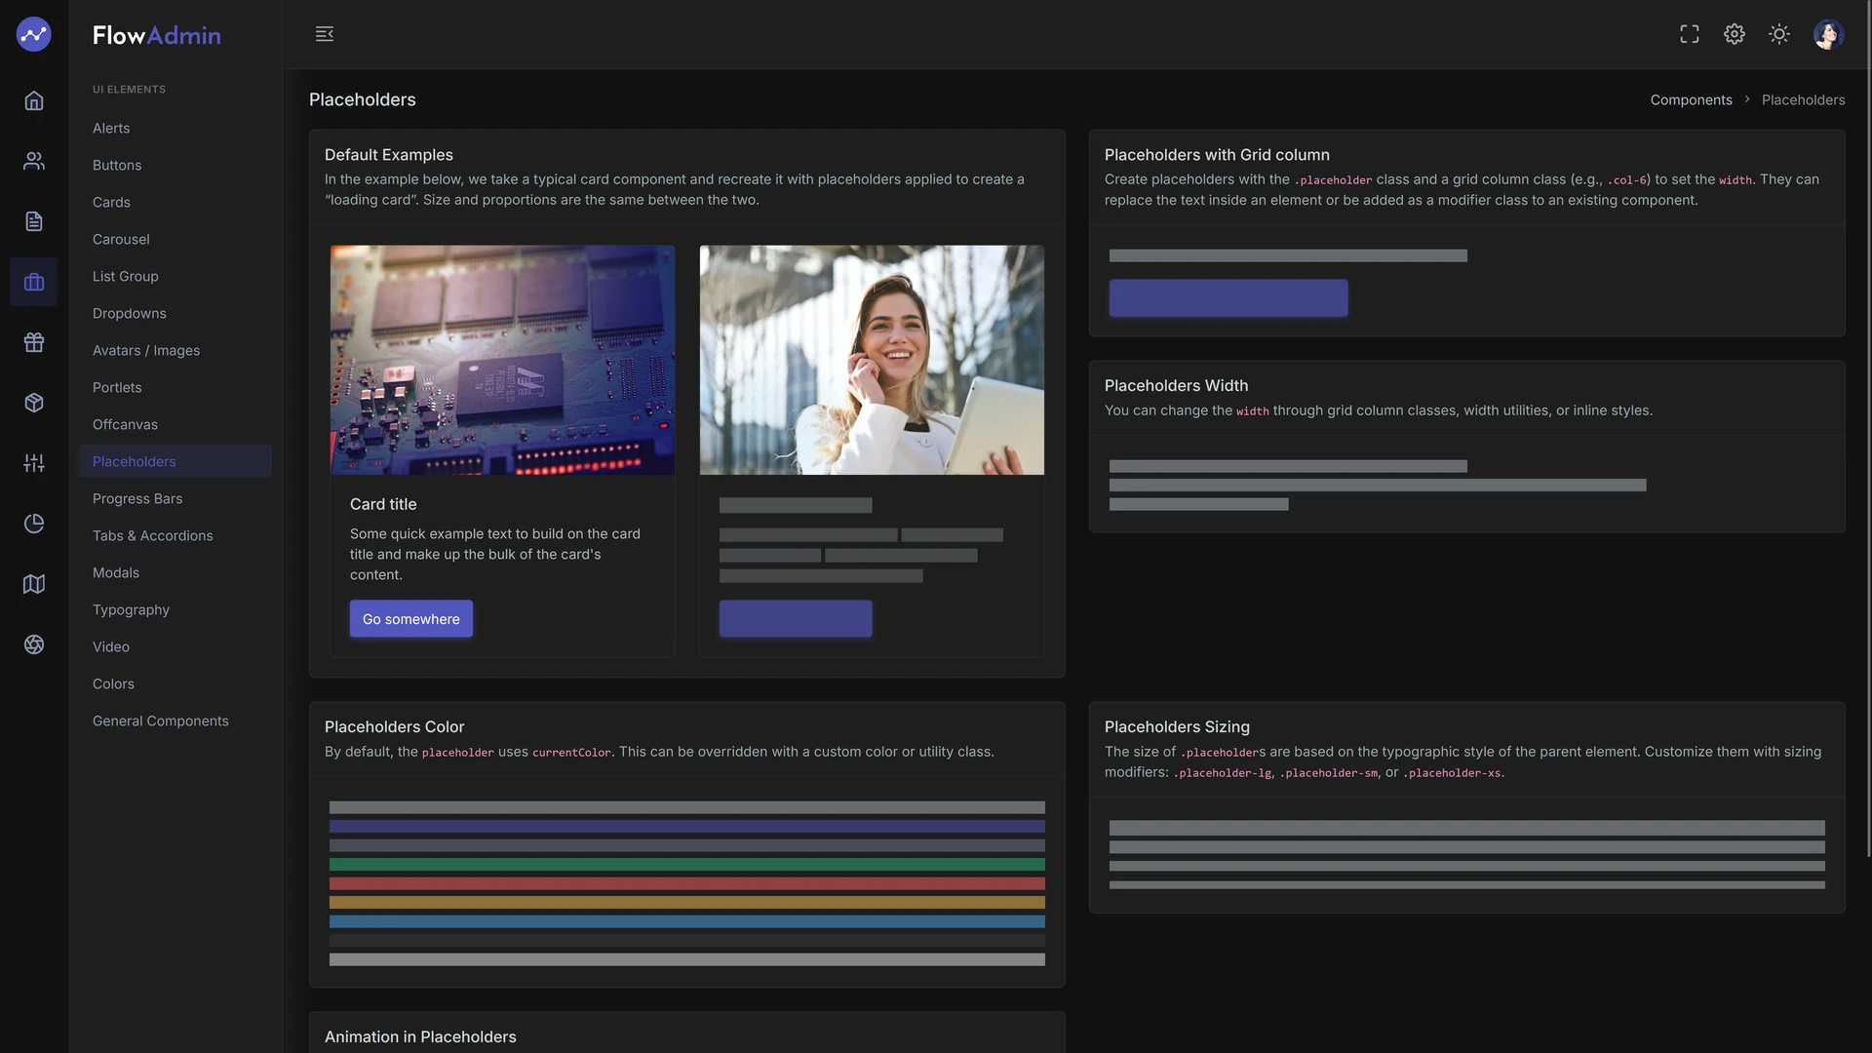Click the Placeholders Width heading
1872x1053 pixels.
tap(1176, 386)
